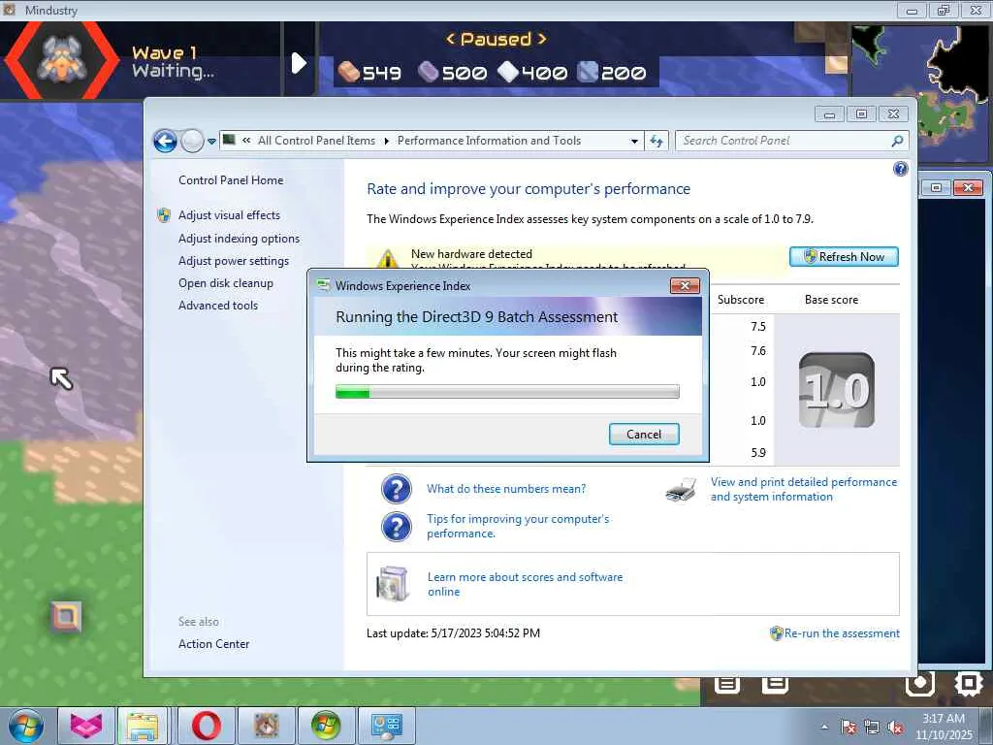Open Windows Explorer from the taskbar
This screenshot has height=745, width=993.
[x=144, y=726]
